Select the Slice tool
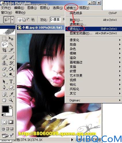The height and width of the screenshot is (143, 122). [x=11, y=50]
